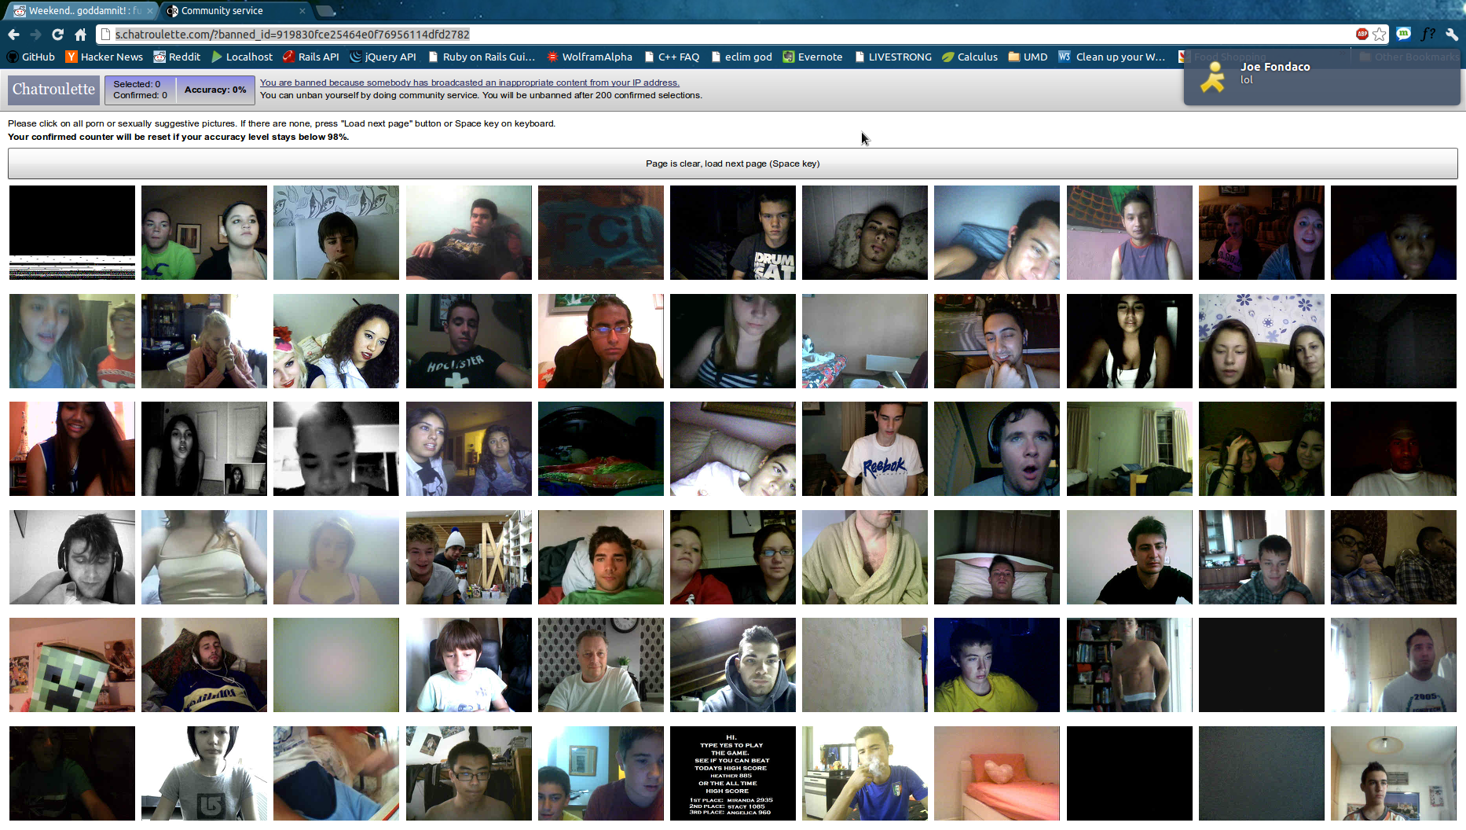Select the 'Type yes to play' high score thumbnail

point(733,773)
